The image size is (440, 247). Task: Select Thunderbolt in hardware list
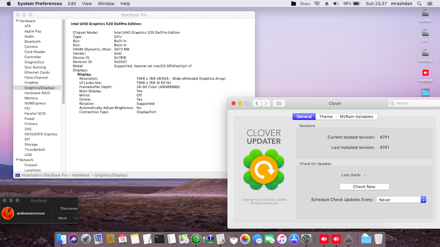[x=35, y=150]
